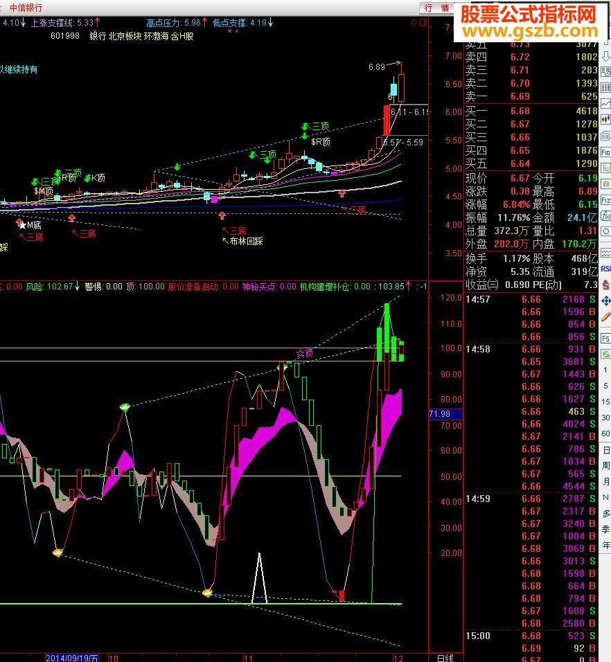Select the 60-minute period
Image resolution: width=611 pixels, height=662 pixels.
click(605, 433)
